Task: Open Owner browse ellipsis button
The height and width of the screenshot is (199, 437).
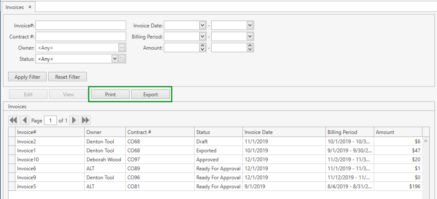Action: 122,48
